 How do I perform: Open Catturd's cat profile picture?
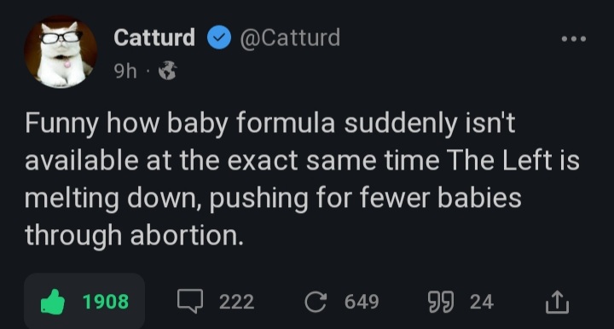tap(61, 52)
